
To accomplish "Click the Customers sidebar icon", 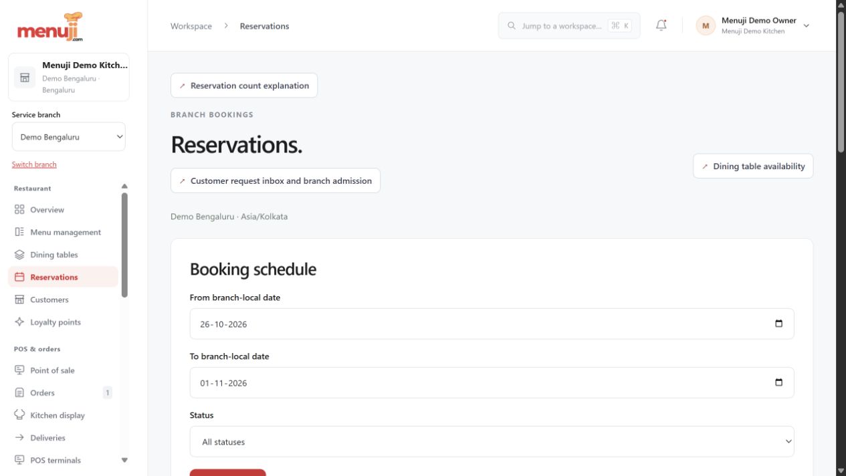I will click(19, 300).
